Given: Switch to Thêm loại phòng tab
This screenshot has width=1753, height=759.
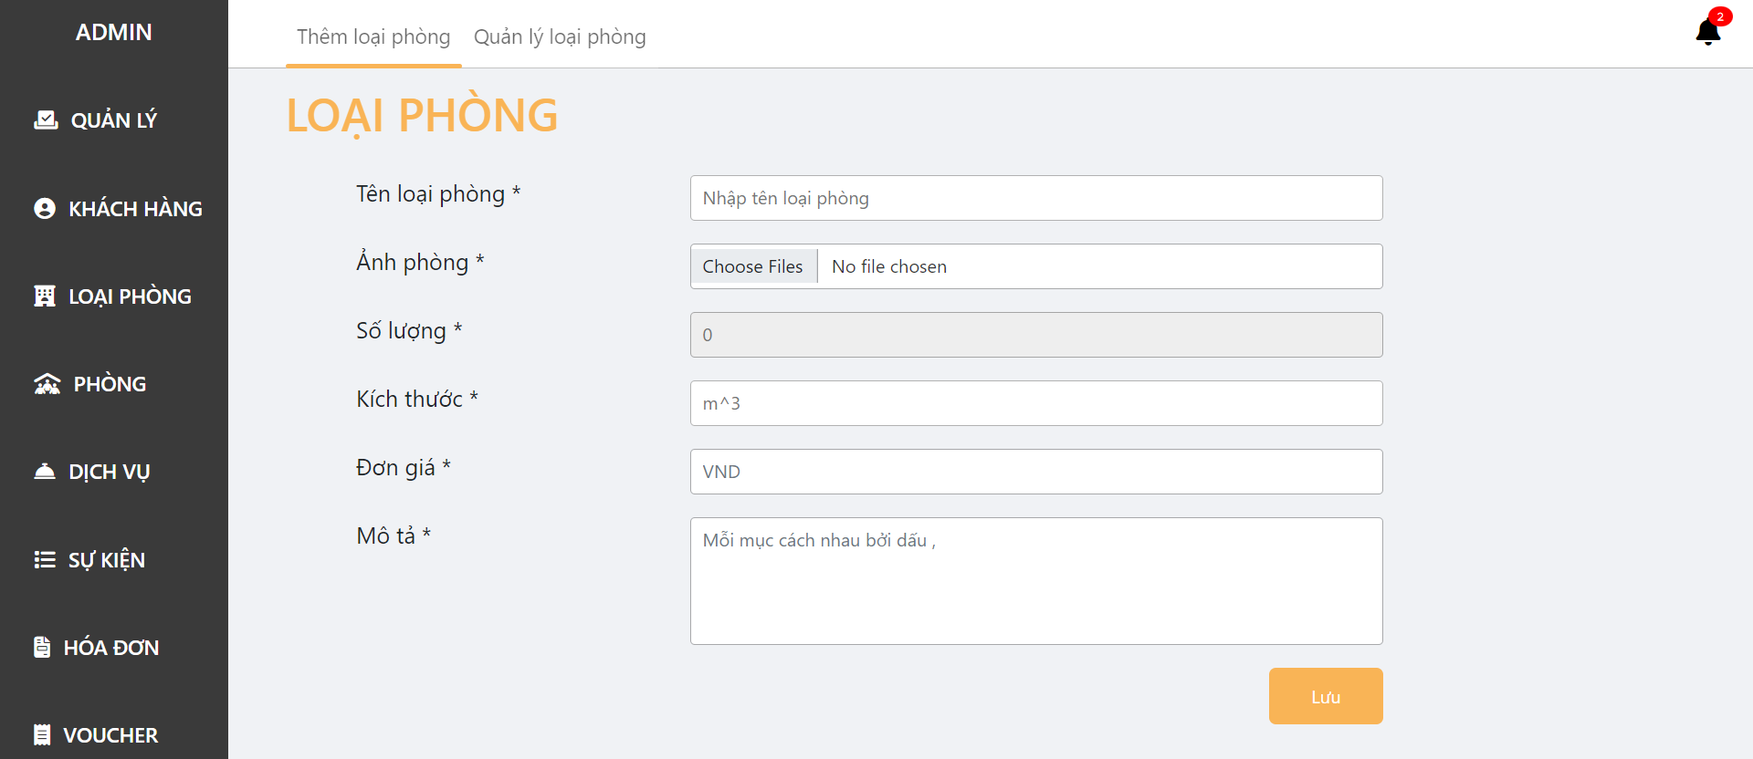Looking at the screenshot, I should [x=373, y=36].
